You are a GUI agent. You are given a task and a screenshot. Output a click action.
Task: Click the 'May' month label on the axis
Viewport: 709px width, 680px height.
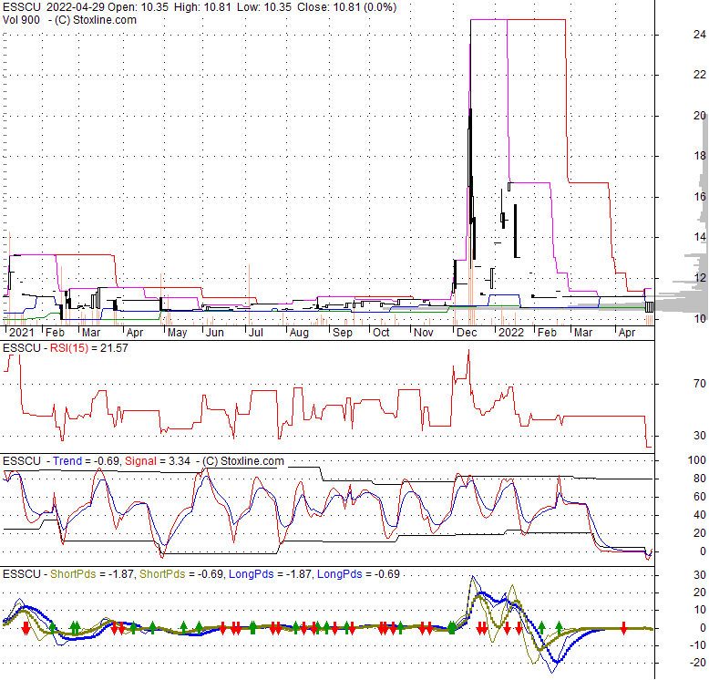point(177,333)
